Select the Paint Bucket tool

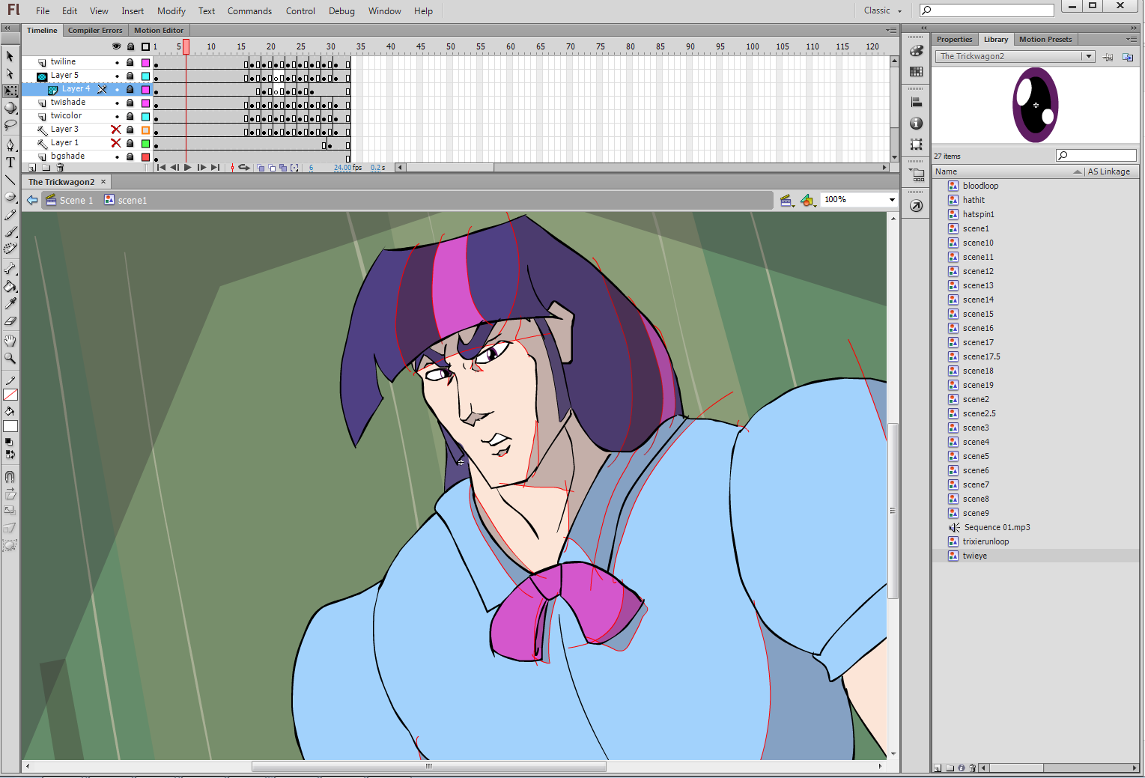10,286
